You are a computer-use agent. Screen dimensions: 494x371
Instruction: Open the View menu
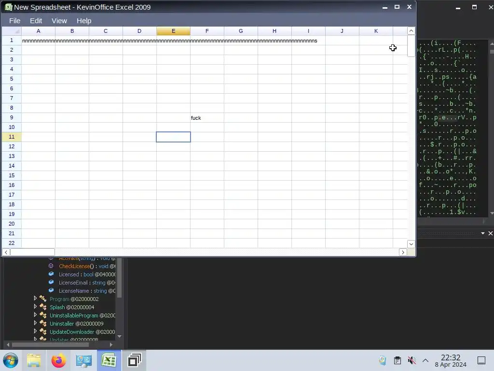click(x=59, y=21)
